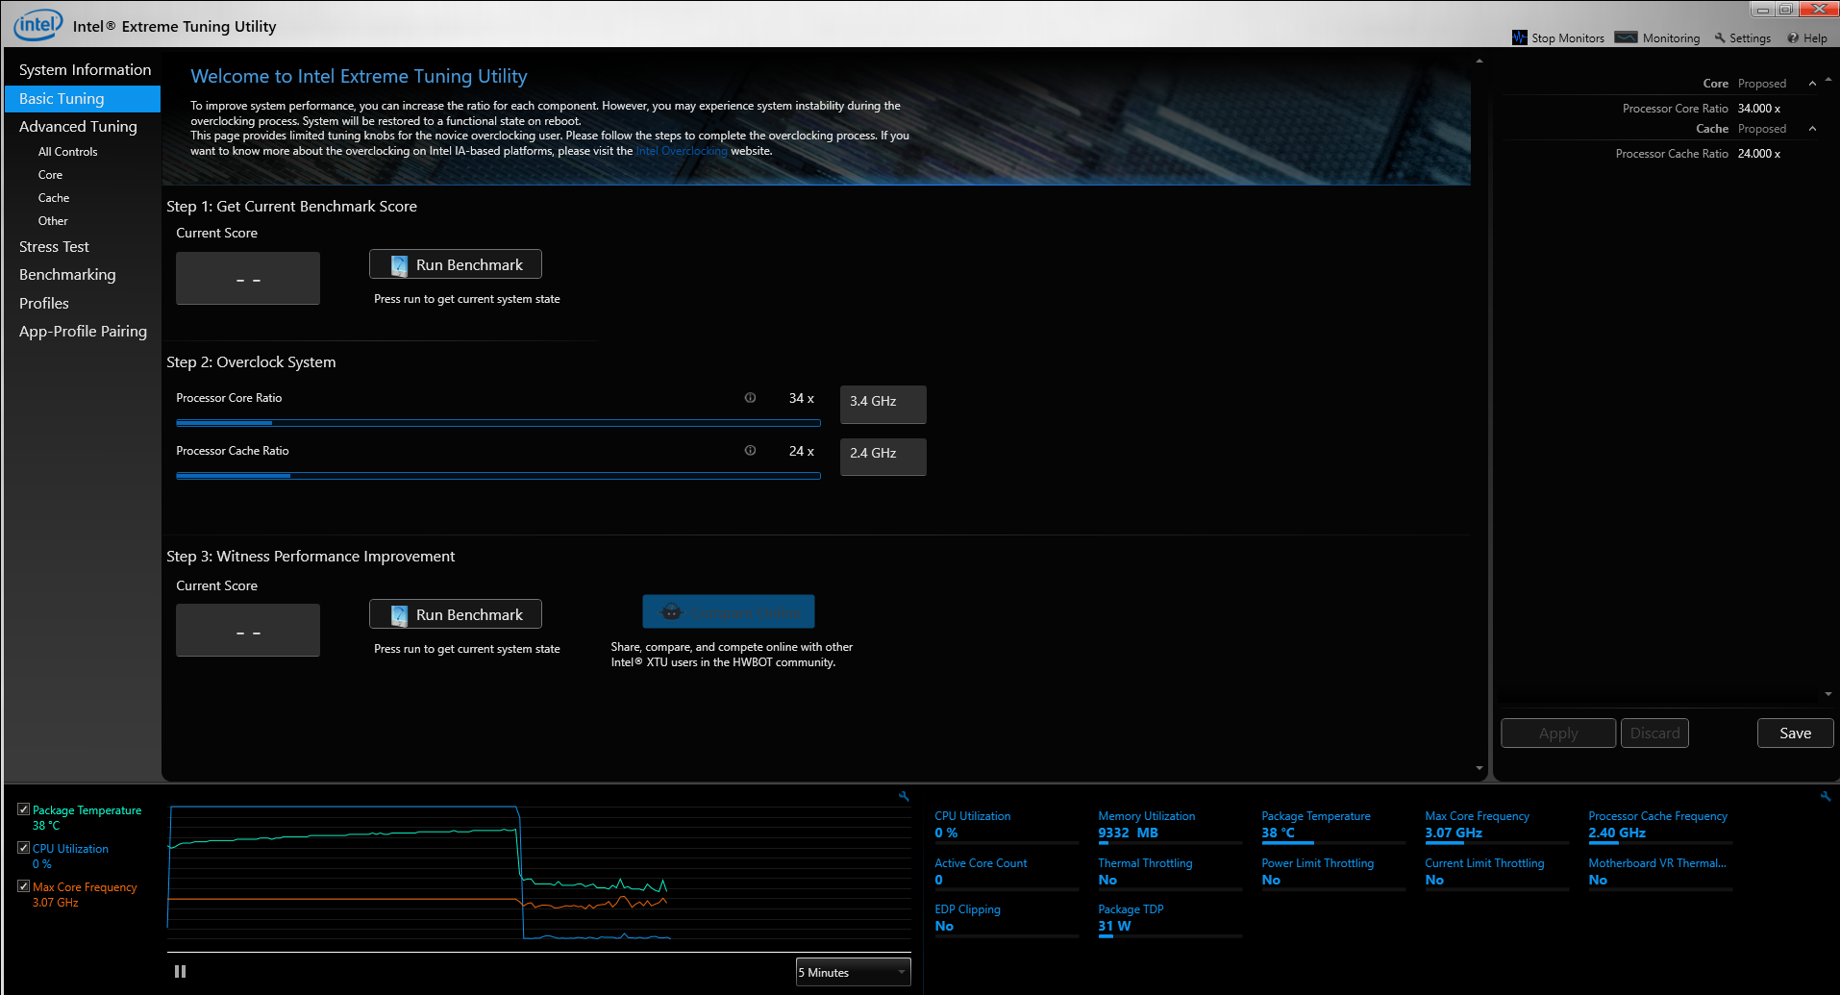Viewport: 1840px width, 995px height.
Task: Click the Power Limit Throttling tile
Action: pos(1332,873)
